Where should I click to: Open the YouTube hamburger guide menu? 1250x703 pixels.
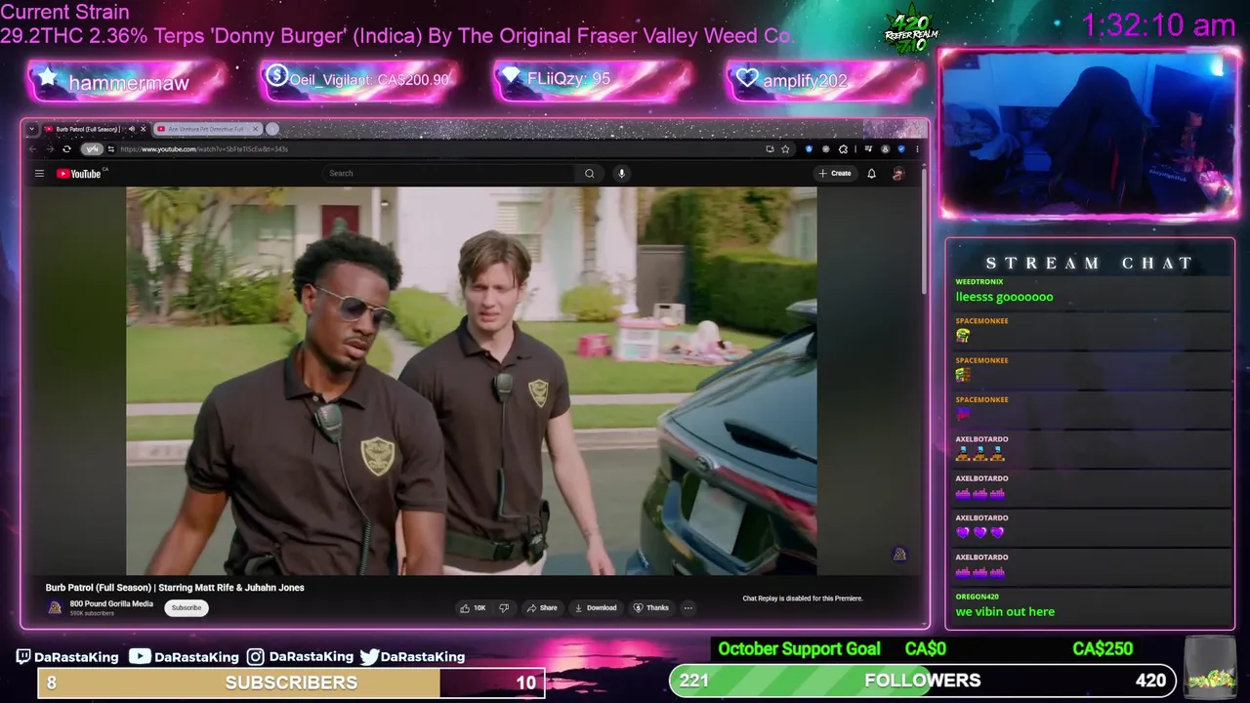[39, 174]
